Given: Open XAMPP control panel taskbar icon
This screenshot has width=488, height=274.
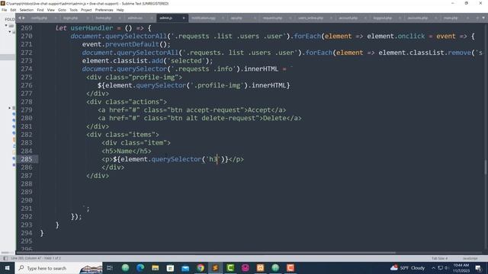Looking at the screenshot, I should 260,268.
